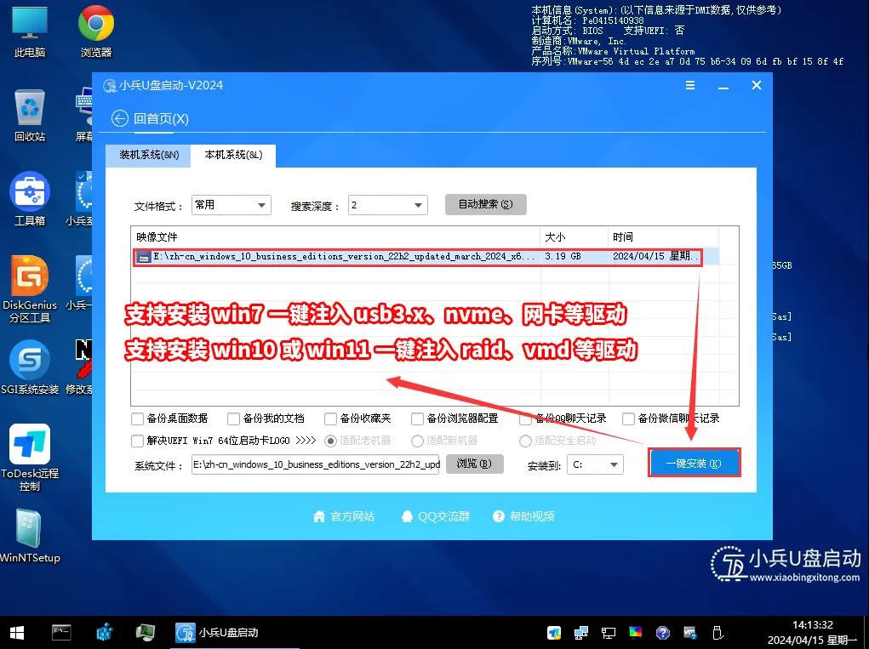Switch to the 装机系统 tab
The image size is (869, 649).
pyautogui.click(x=147, y=156)
